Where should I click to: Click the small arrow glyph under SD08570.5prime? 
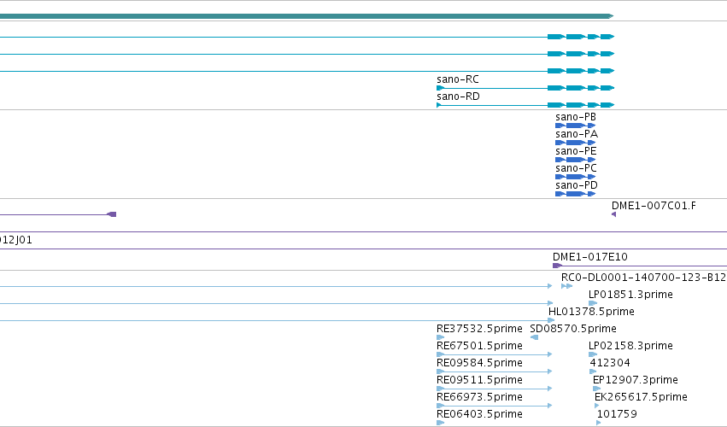pos(534,337)
